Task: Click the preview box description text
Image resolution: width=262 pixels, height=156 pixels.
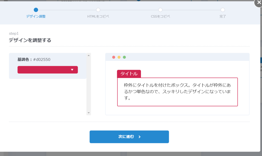Action: (177, 91)
